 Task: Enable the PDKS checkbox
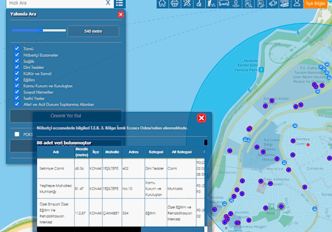pos(17,134)
